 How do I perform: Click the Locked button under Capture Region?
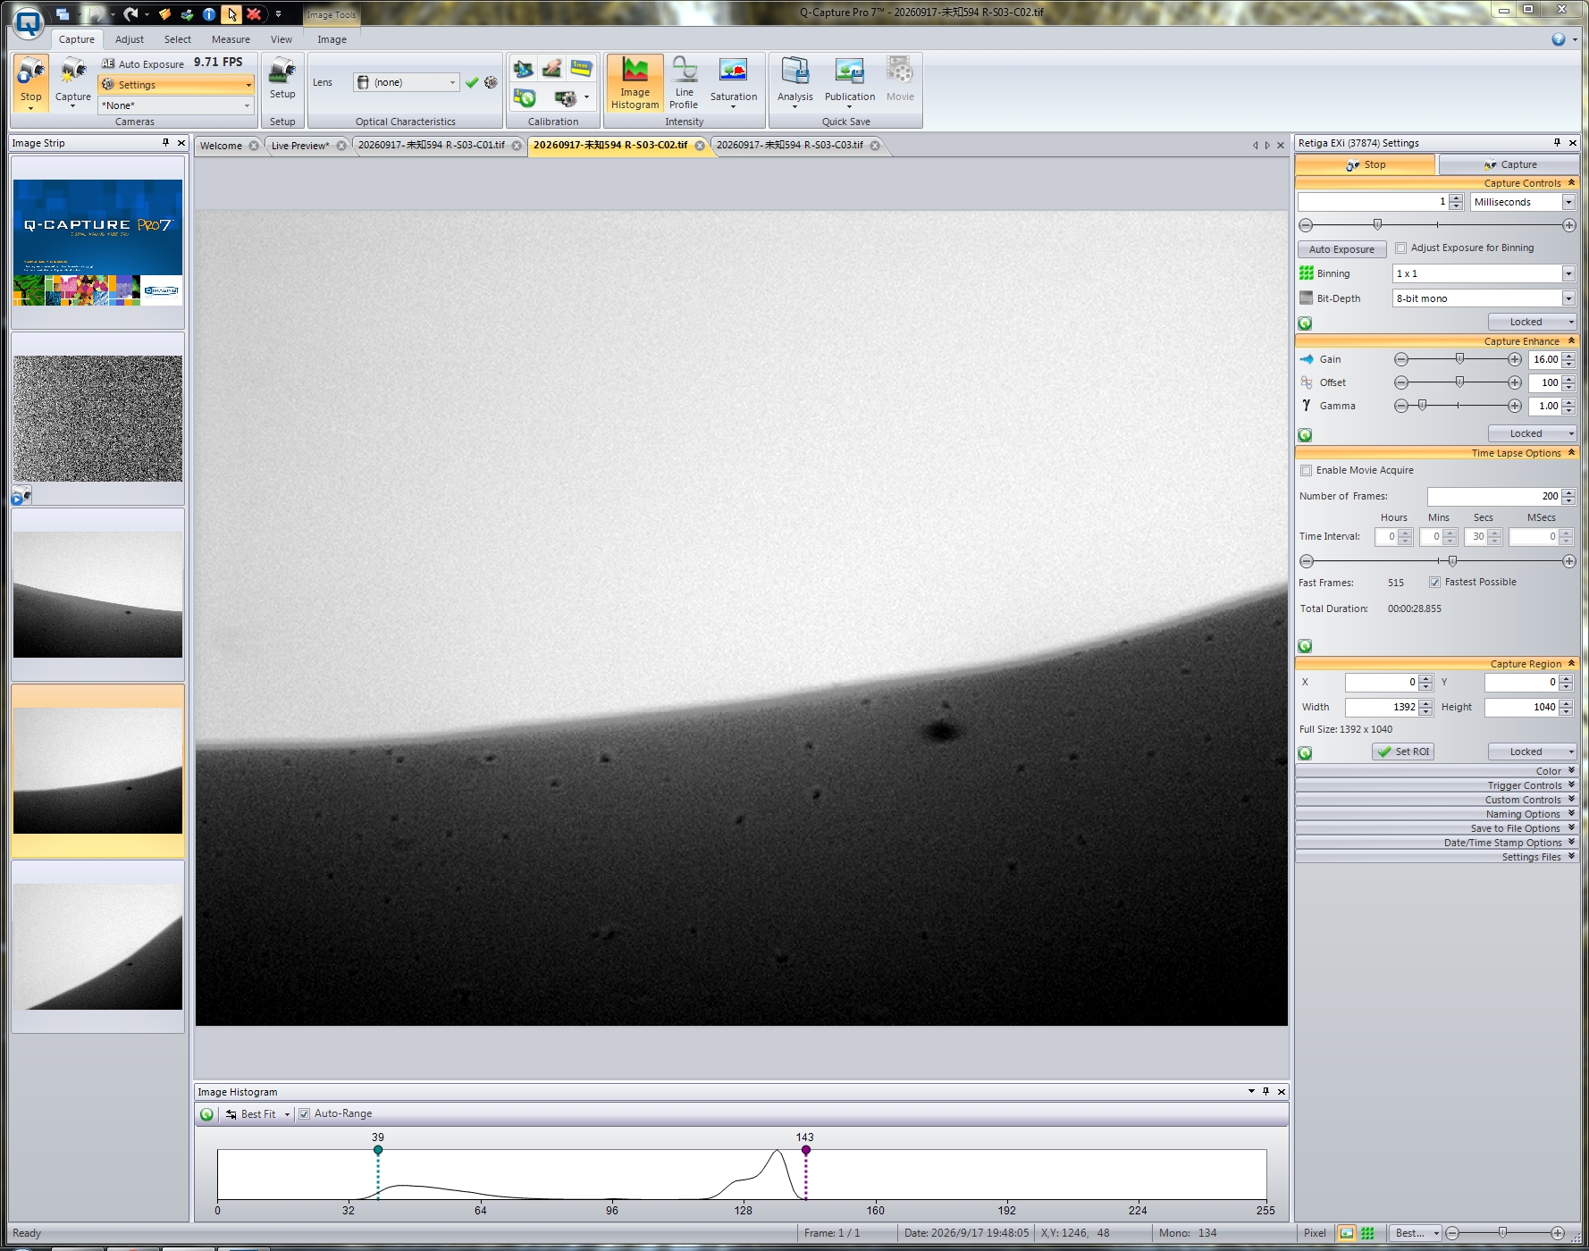1532,752
